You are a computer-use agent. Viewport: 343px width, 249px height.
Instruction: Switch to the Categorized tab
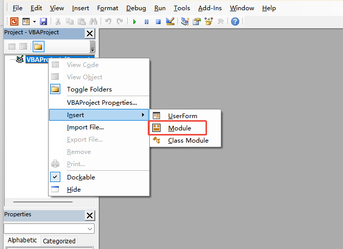point(59,241)
